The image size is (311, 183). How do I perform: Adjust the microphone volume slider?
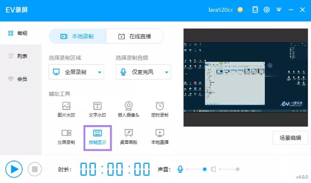click(197, 169)
